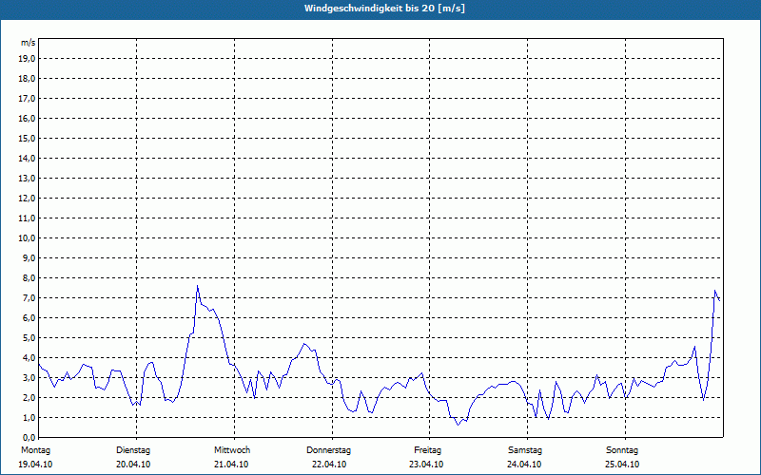Click the final wind speed spike on Sunday
Screen dimensions: 761x475
pos(715,291)
